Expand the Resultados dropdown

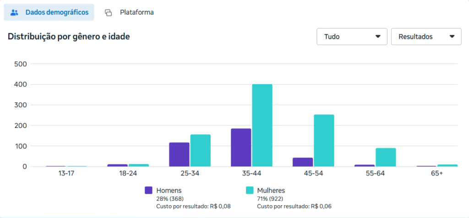(x=426, y=37)
